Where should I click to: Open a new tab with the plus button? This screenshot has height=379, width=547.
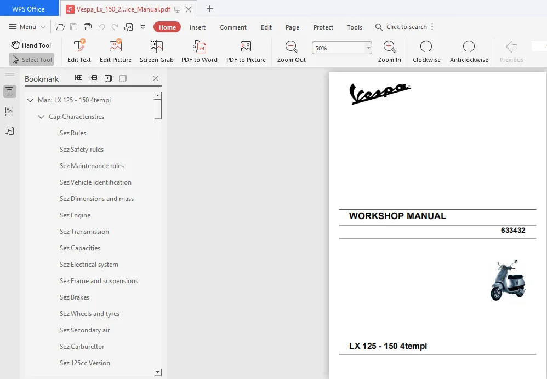[210, 9]
